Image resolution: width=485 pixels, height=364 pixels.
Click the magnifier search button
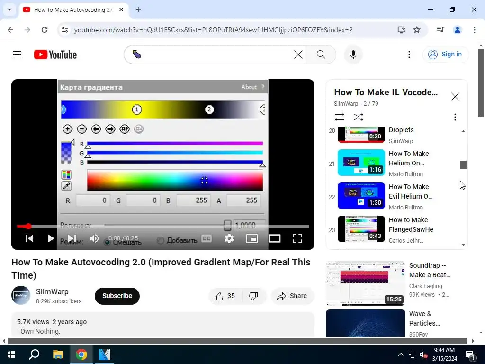[321, 55]
